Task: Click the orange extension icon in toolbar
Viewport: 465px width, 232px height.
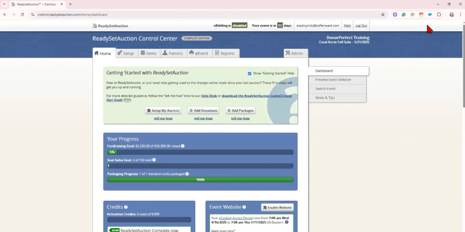Action: tap(421, 14)
